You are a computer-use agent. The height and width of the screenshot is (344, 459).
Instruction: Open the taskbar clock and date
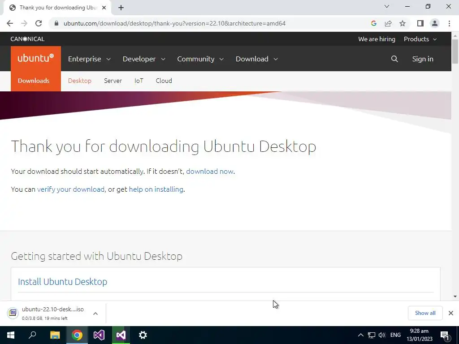pos(419,335)
